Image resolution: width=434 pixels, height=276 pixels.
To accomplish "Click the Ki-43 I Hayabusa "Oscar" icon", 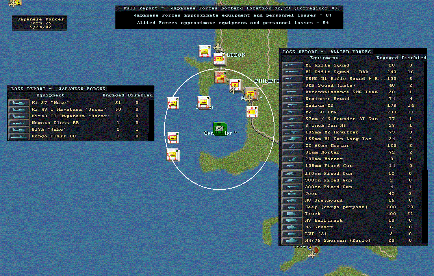I will point(19,109).
